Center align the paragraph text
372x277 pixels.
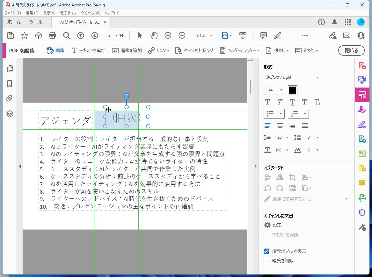pos(280,125)
